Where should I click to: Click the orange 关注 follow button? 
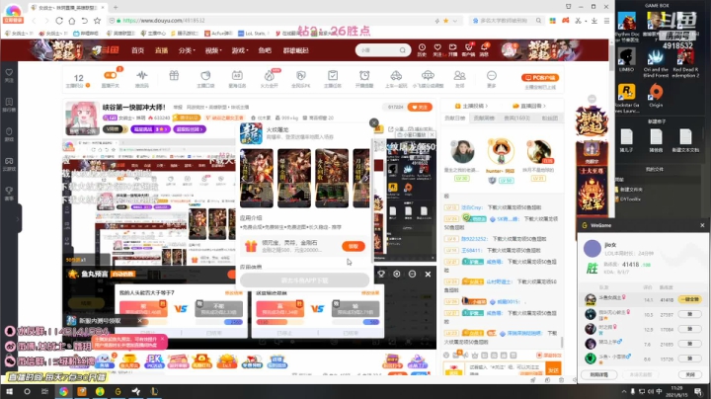[420, 107]
